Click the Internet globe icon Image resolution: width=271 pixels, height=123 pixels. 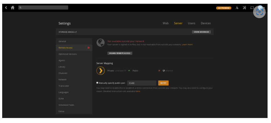click(164, 71)
